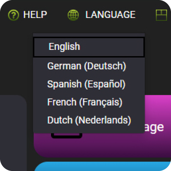Viewport: 171px width, 171px height.
Task: Switch language to Spanish (Español)
Action: [86, 84]
